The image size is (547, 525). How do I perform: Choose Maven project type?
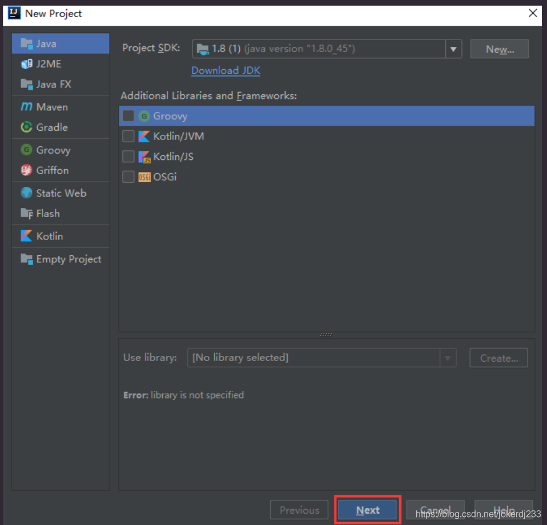pyautogui.click(x=61, y=107)
